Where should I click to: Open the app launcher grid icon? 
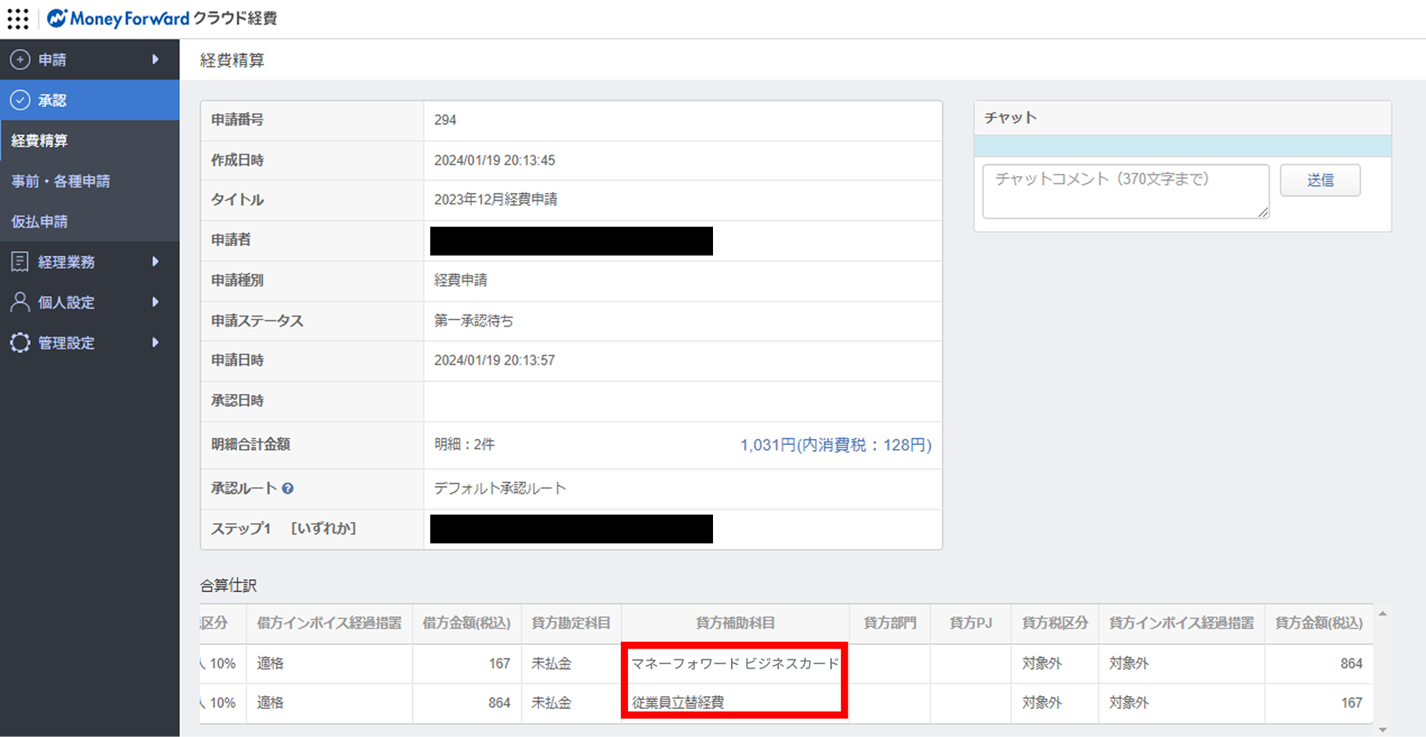pyautogui.click(x=18, y=19)
